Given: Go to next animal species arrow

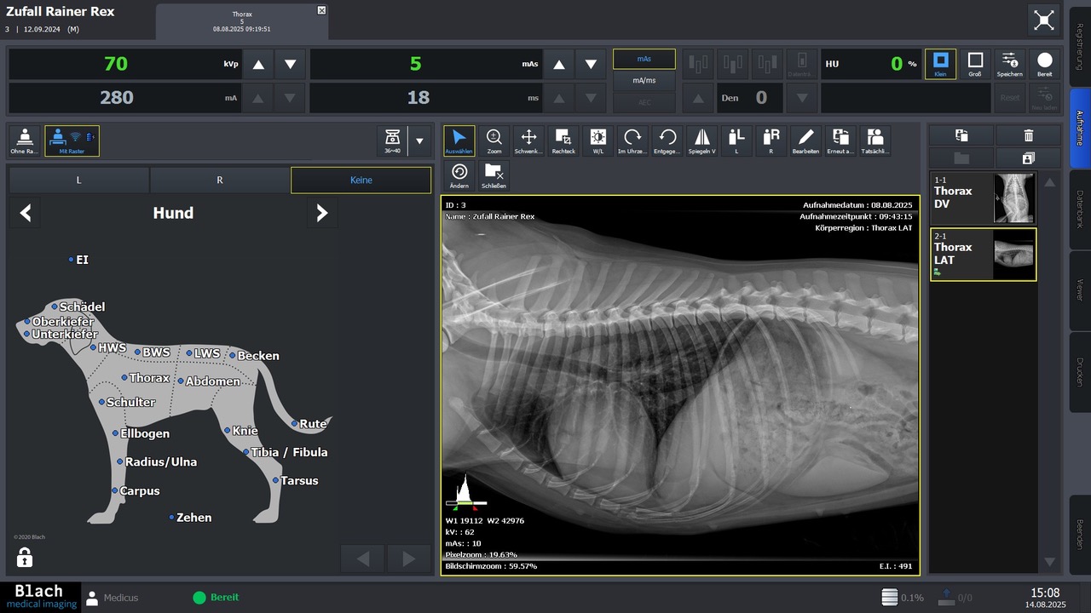Looking at the screenshot, I should (x=321, y=214).
